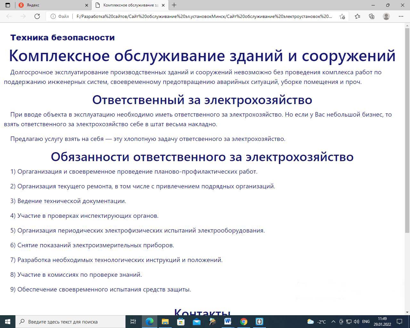Select the Комплексное обслуживание tab
Screen dimensions: 410x328
[x=130, y=5]
